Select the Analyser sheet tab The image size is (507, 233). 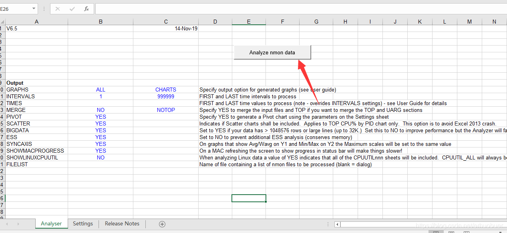(x=51, y=224)
